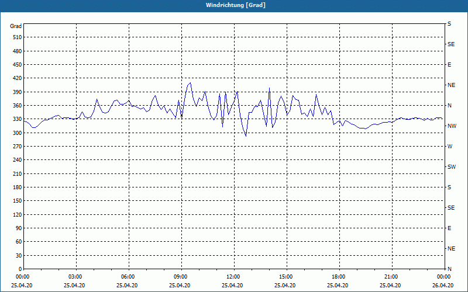Screen dimensions: 468x292
Task: Click the 420 value on the Grad axis
Action: [18, 78]
